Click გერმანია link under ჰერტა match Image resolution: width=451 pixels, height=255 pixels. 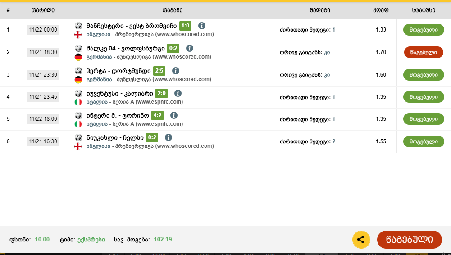pyautogui.click(x=99, y=79)
